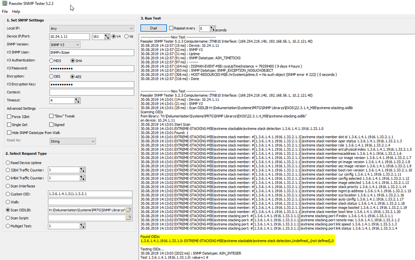Select the Scan Interfaces option
The height and width of the screenshot is (260, 415).
tap(8, 186)
